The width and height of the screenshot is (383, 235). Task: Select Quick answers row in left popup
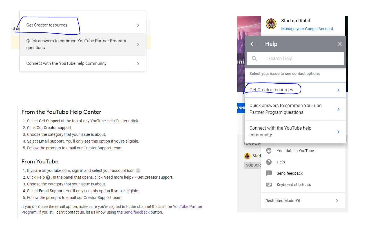[83, 44]
